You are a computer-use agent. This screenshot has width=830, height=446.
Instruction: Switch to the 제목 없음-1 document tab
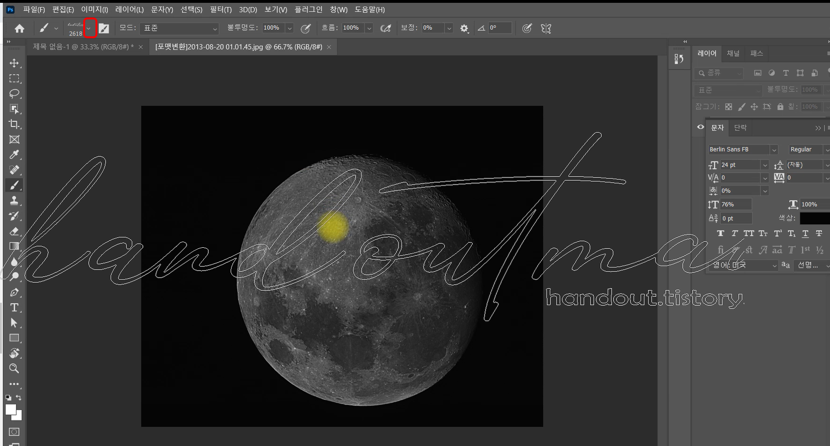pos(83,47)
